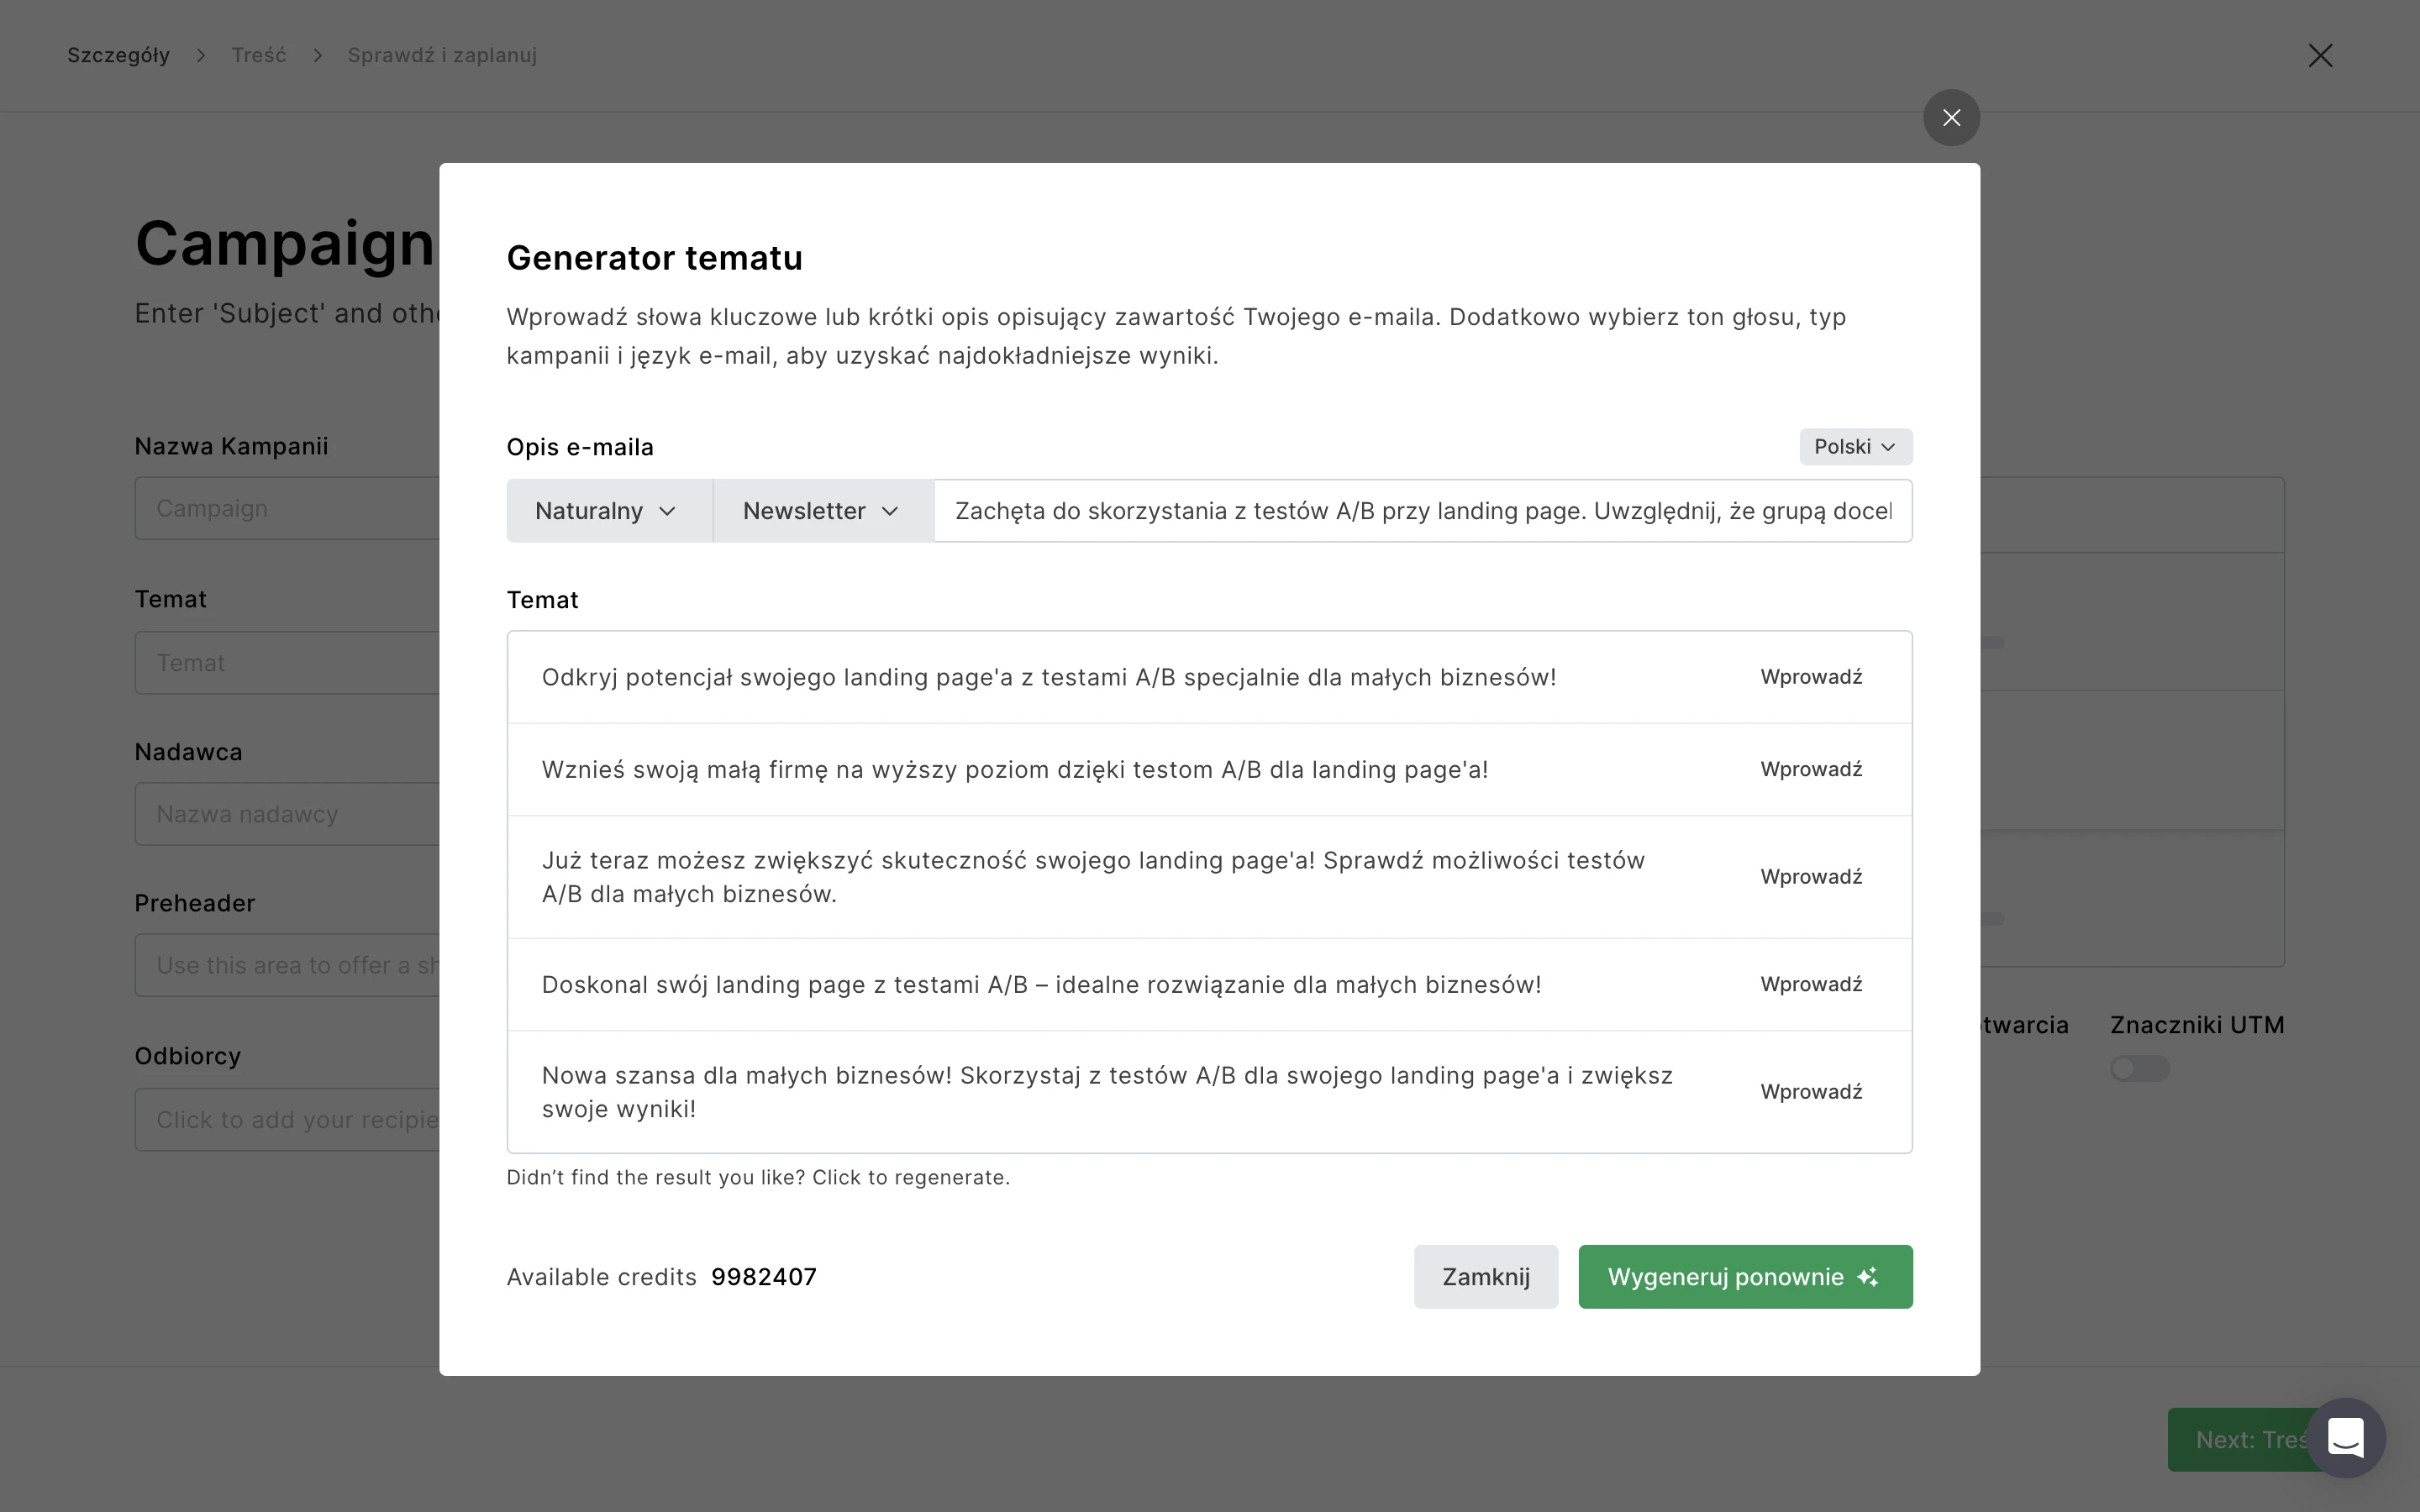The height and width of the screenshot is (1512, 2420).
Task: Expand the Naturalny tone dropdown
Action: (x=608, y=511)
